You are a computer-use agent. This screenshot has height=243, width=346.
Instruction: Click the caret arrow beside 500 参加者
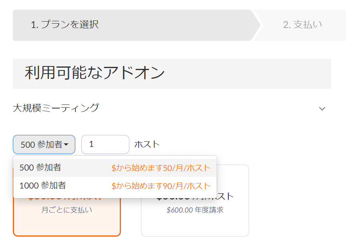[66, 145]
